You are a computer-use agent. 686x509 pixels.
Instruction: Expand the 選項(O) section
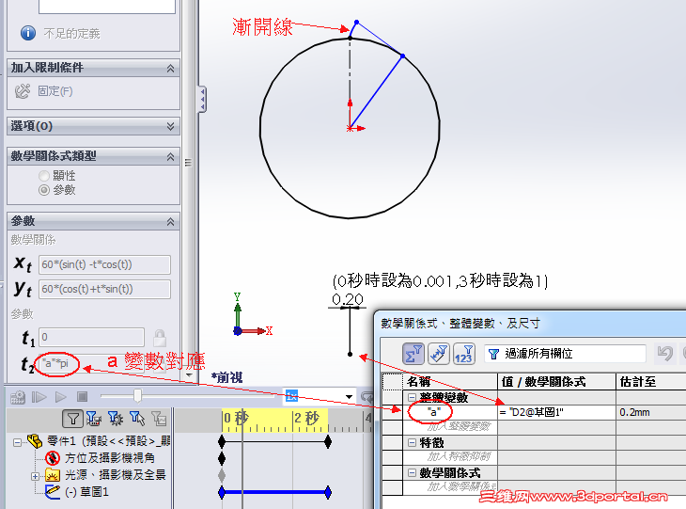click(x=171, y=127)
